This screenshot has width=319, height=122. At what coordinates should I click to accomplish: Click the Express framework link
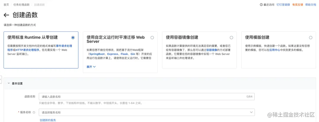113,54
